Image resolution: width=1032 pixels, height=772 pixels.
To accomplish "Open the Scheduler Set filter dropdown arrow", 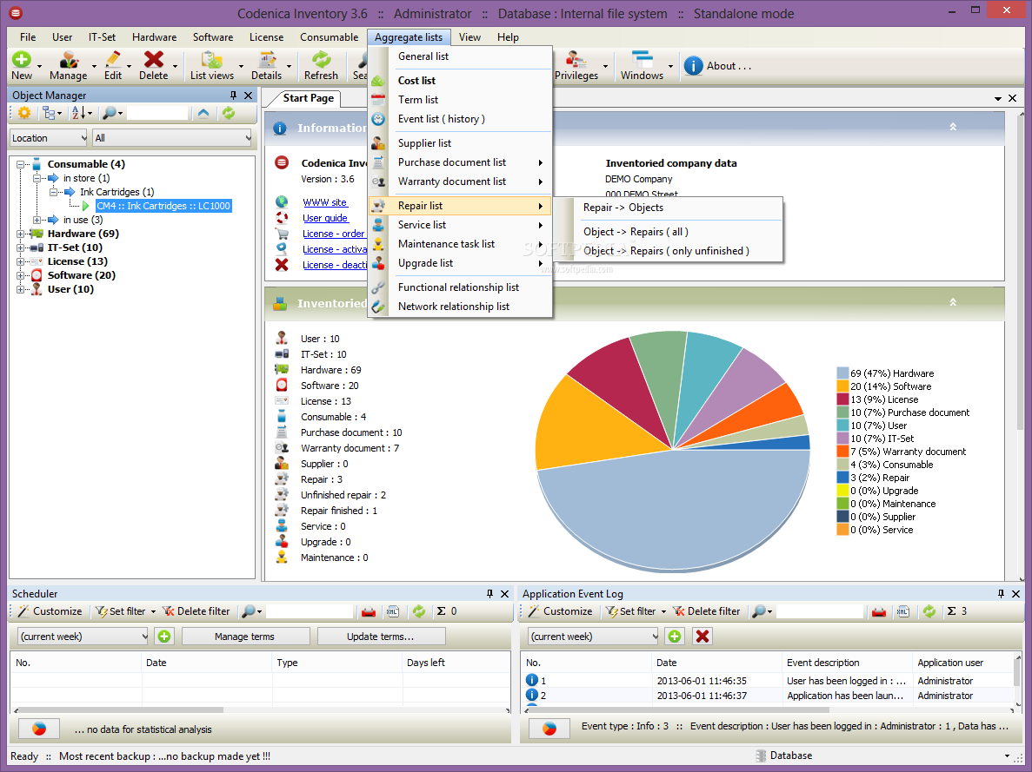I will click(153, 611).
